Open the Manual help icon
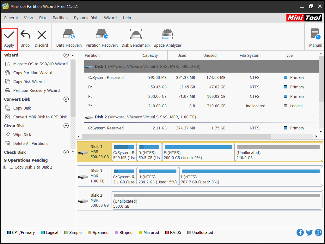The width and height of the screenshot is (325, 244). pyautogui.click(x=315, y=39)
